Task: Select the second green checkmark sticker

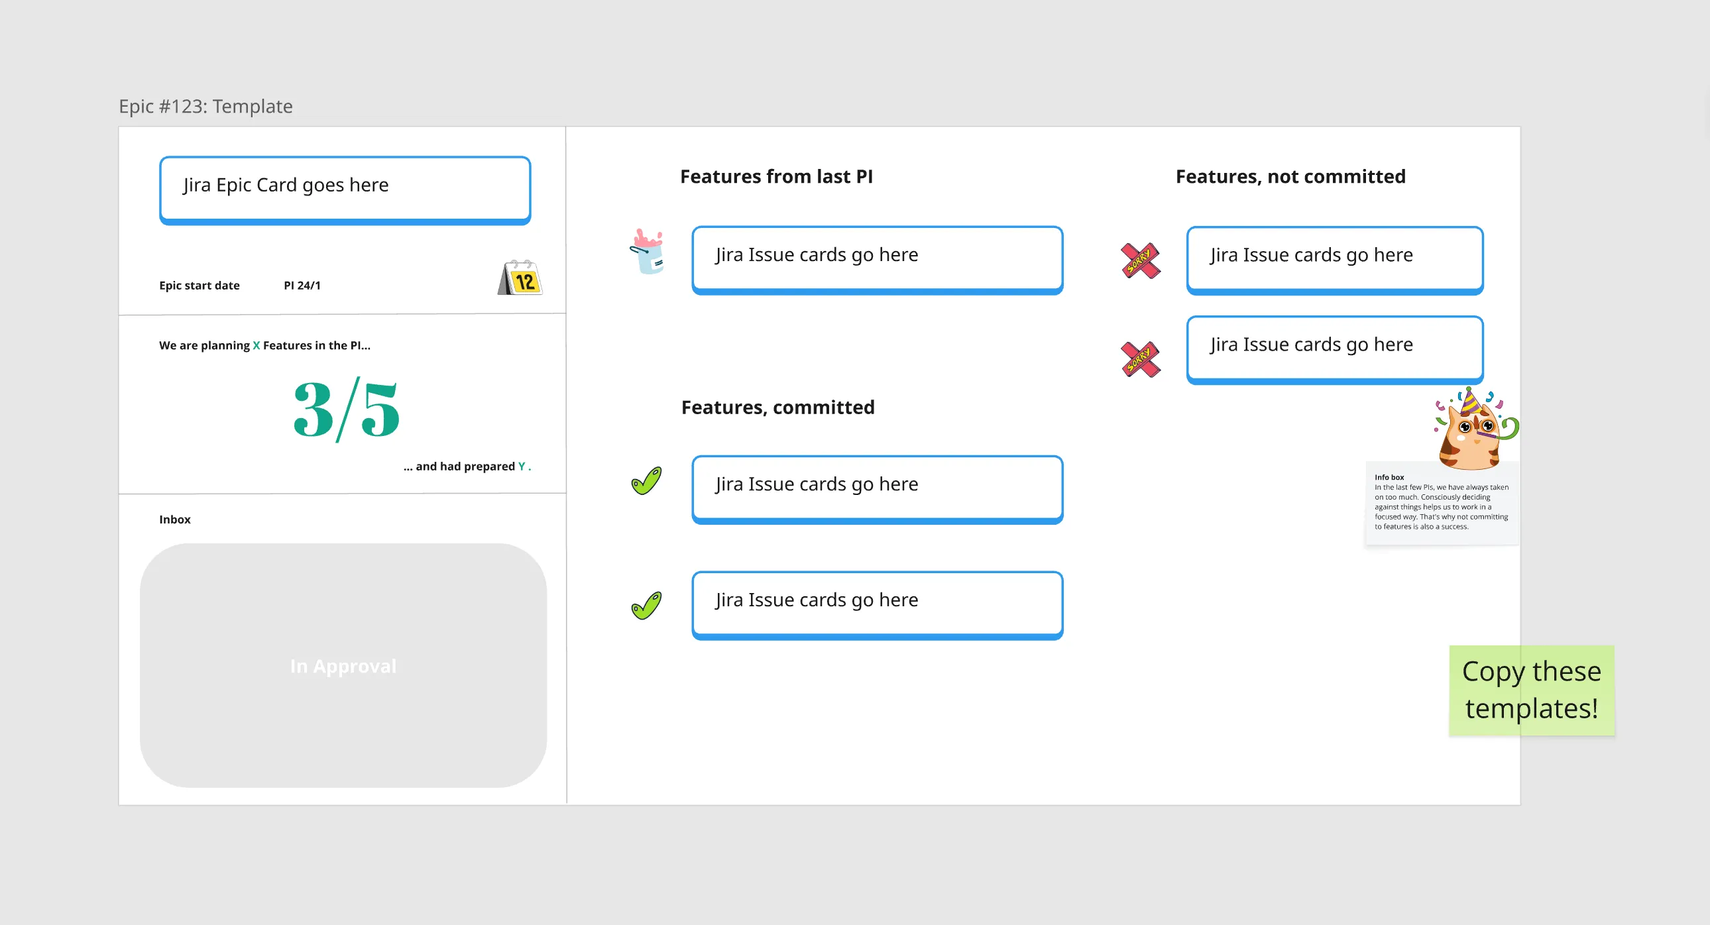Action: coord(646,605)
